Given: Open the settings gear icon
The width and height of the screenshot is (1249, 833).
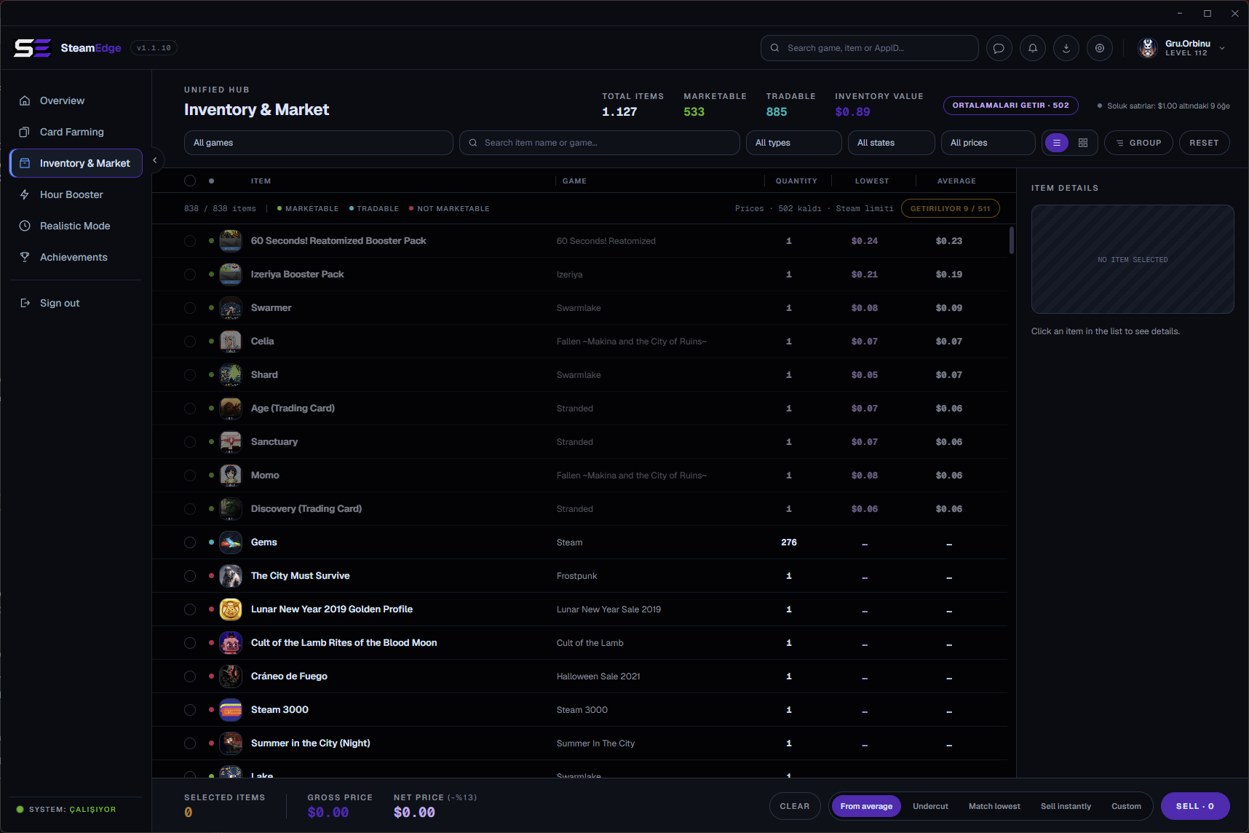Looking at the screenshot, I should pyautogui.click(x=1100, y=48).
